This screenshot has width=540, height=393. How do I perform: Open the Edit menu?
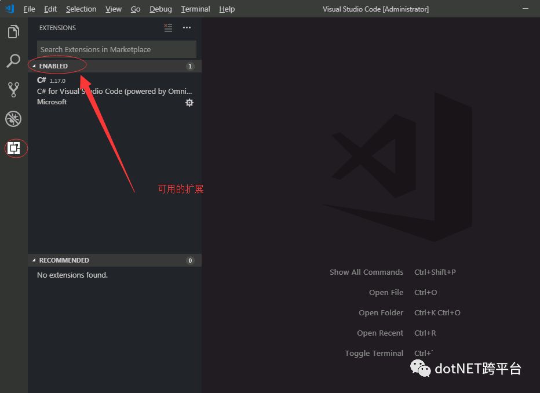[50, 9]
